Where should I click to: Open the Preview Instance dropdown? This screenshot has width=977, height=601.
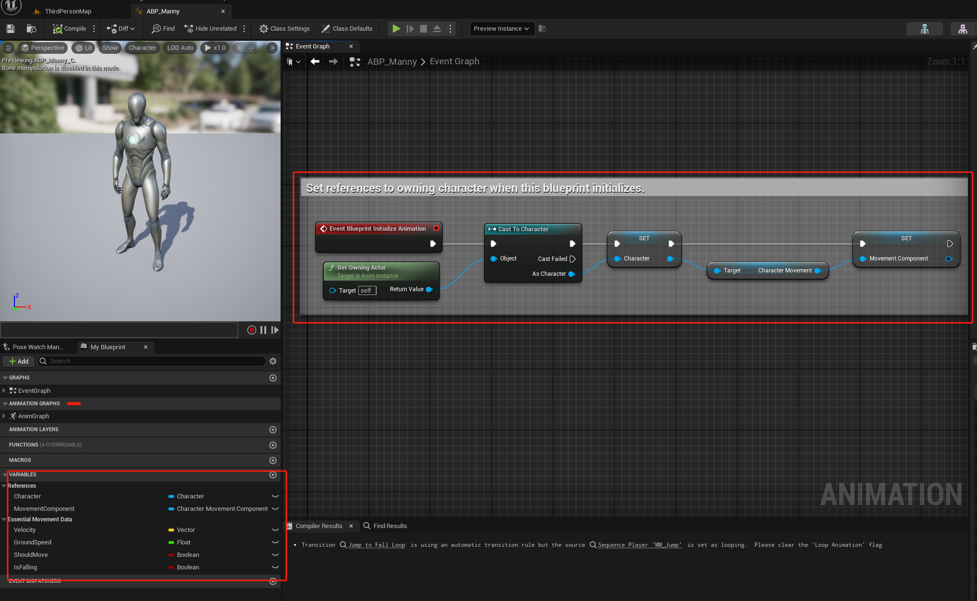pyautogui.click(x=501, y=29)
